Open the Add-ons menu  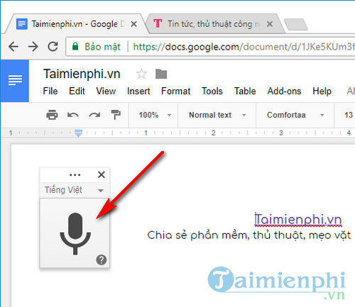point(284,91)
